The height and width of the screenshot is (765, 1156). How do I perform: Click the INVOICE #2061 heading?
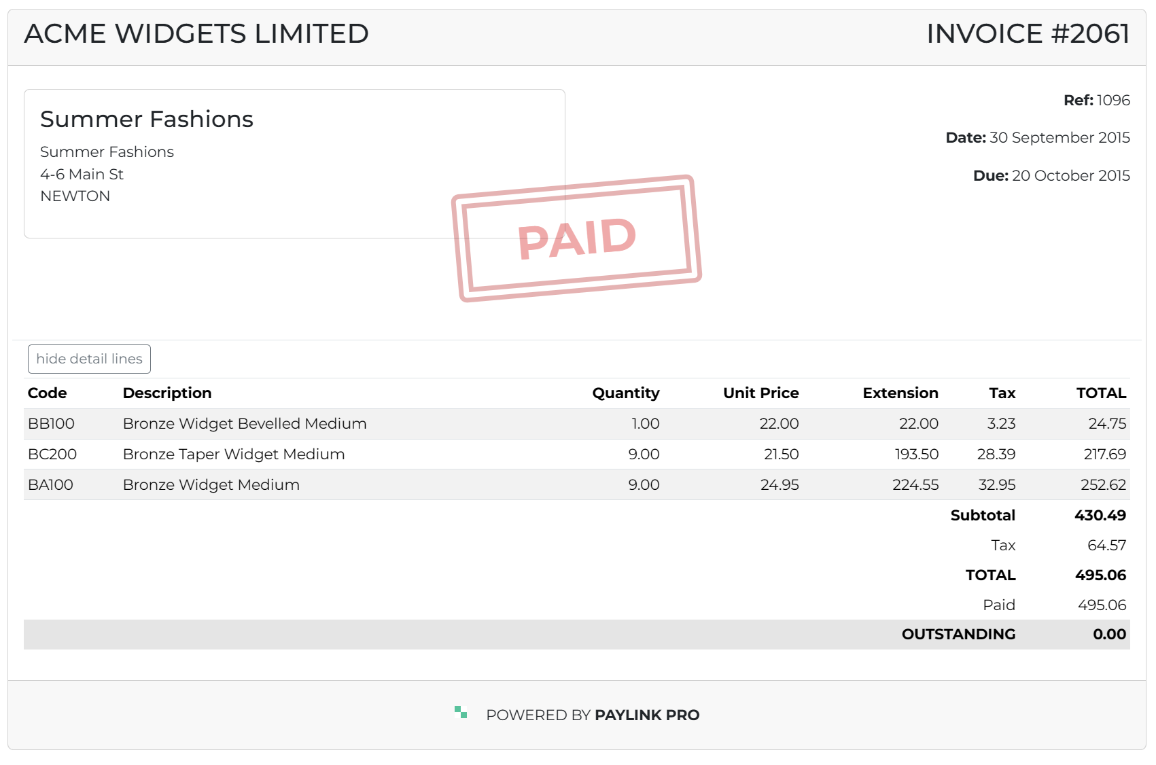(x=1028, y=34)
